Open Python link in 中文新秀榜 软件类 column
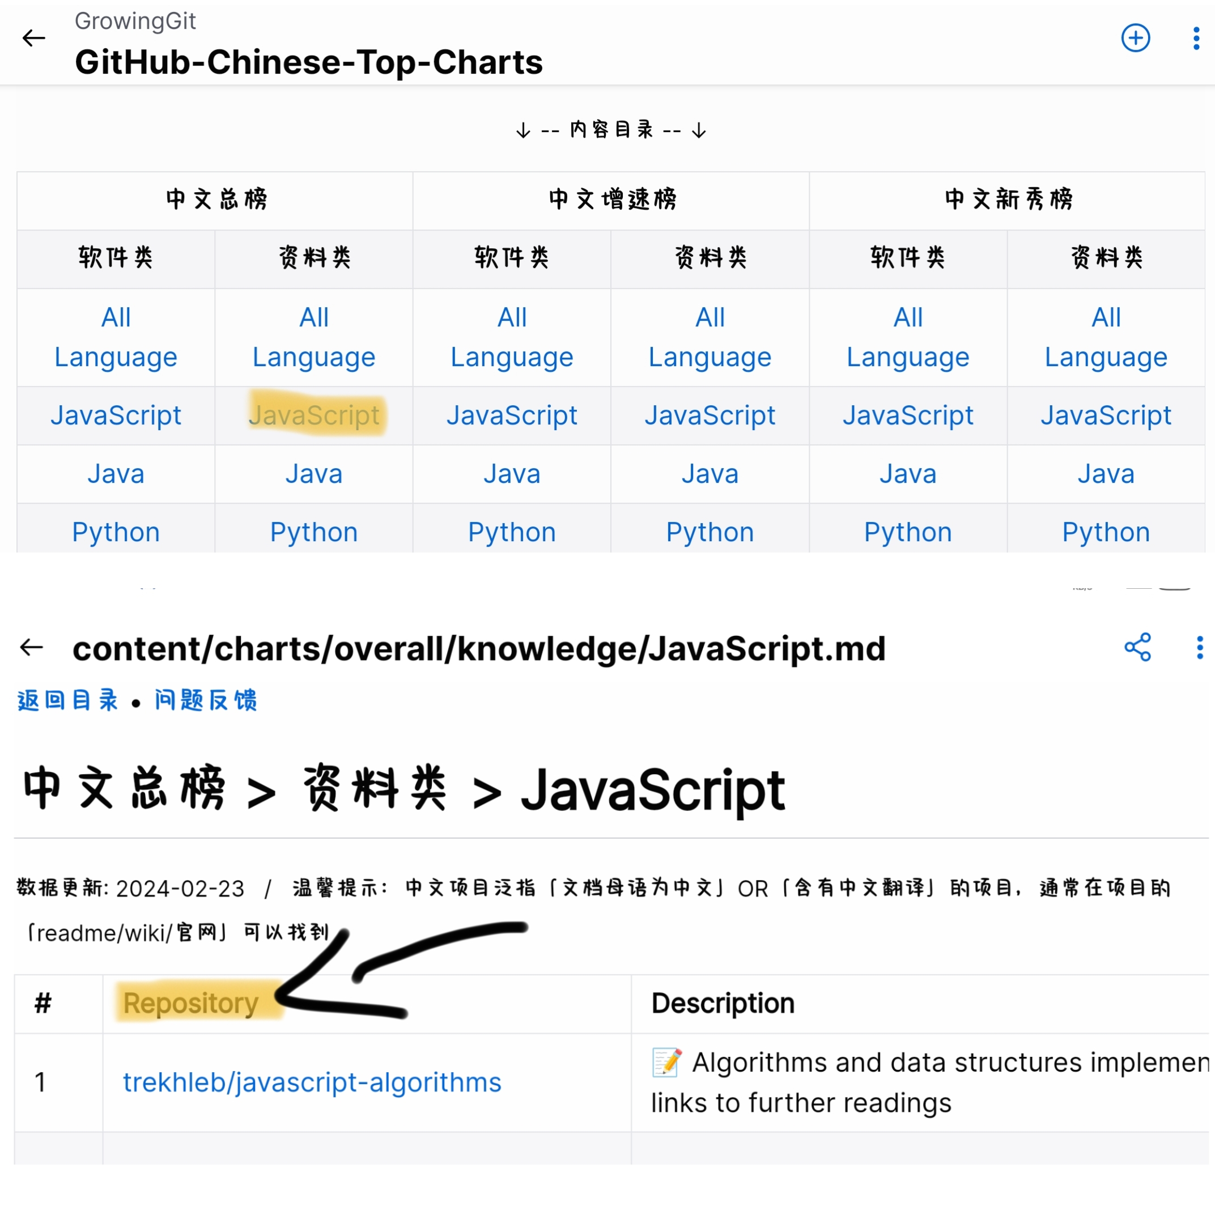Image resolution: width=1215 pixels, height=1215 pixels. [907, 532]
